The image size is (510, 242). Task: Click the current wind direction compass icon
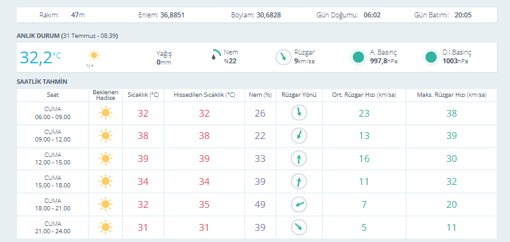pos(283,57)
